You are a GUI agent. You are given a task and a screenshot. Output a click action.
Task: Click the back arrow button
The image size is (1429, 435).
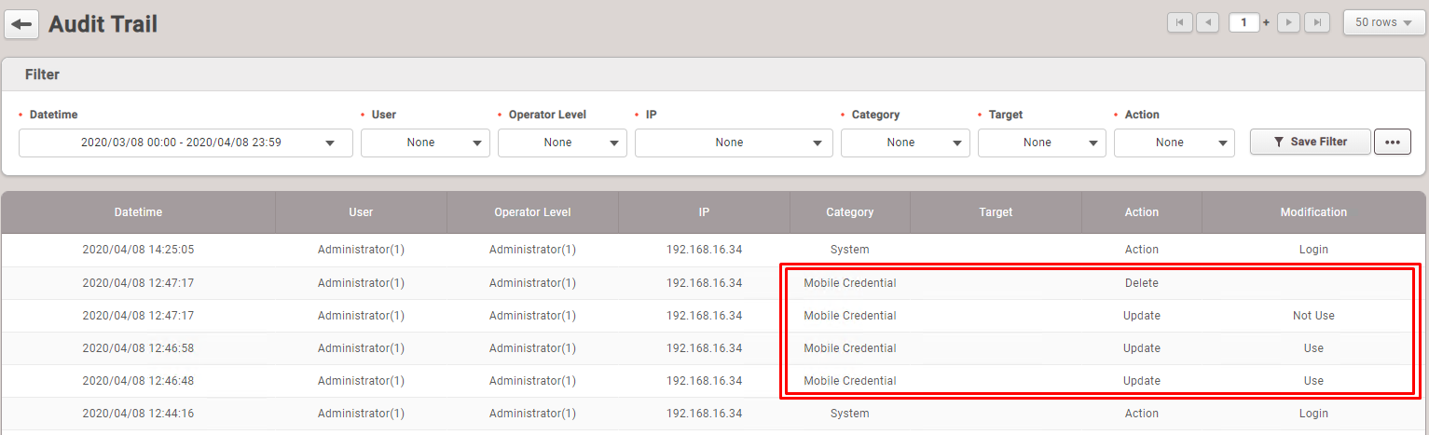pos(21,24)
